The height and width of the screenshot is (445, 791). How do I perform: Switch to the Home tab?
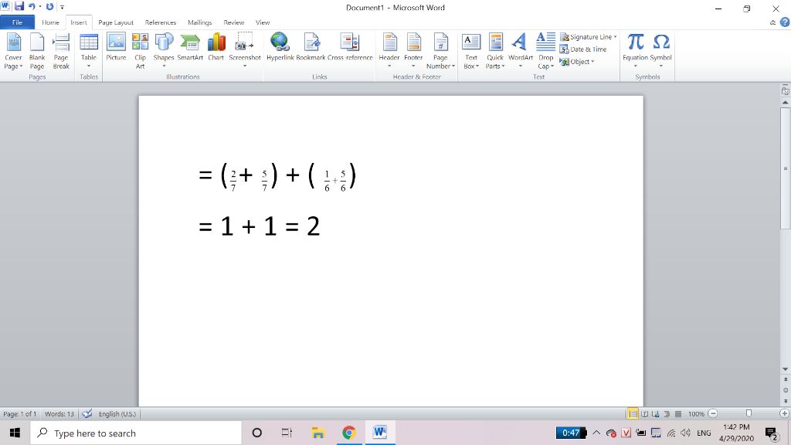click(x=50, y=22)
